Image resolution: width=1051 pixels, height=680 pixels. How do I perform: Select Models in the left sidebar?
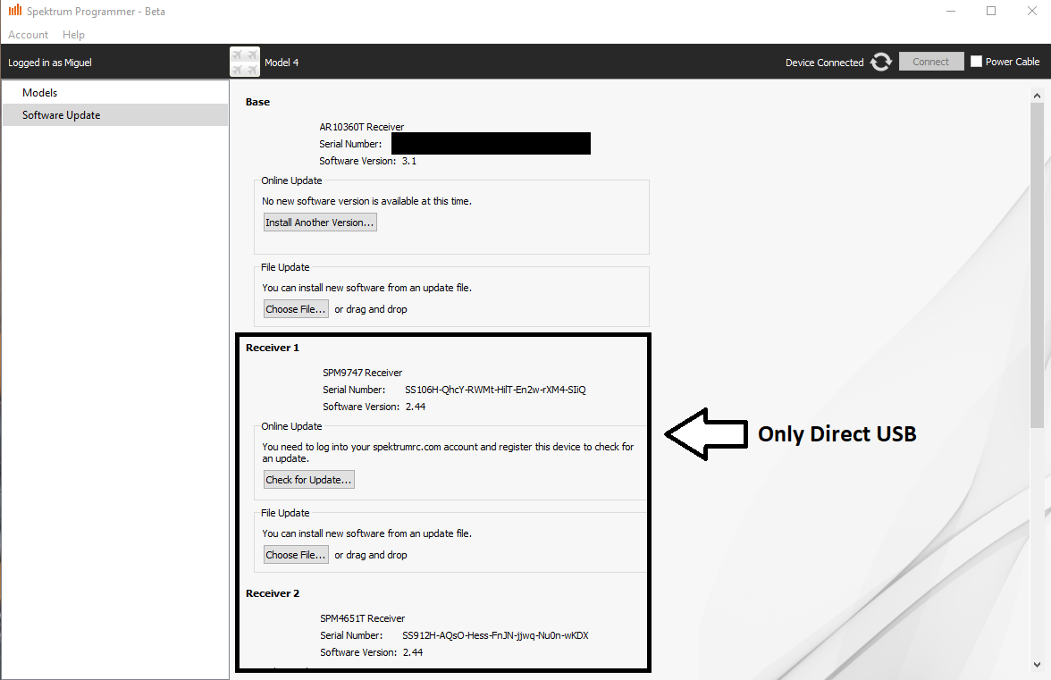pos(40,93)
